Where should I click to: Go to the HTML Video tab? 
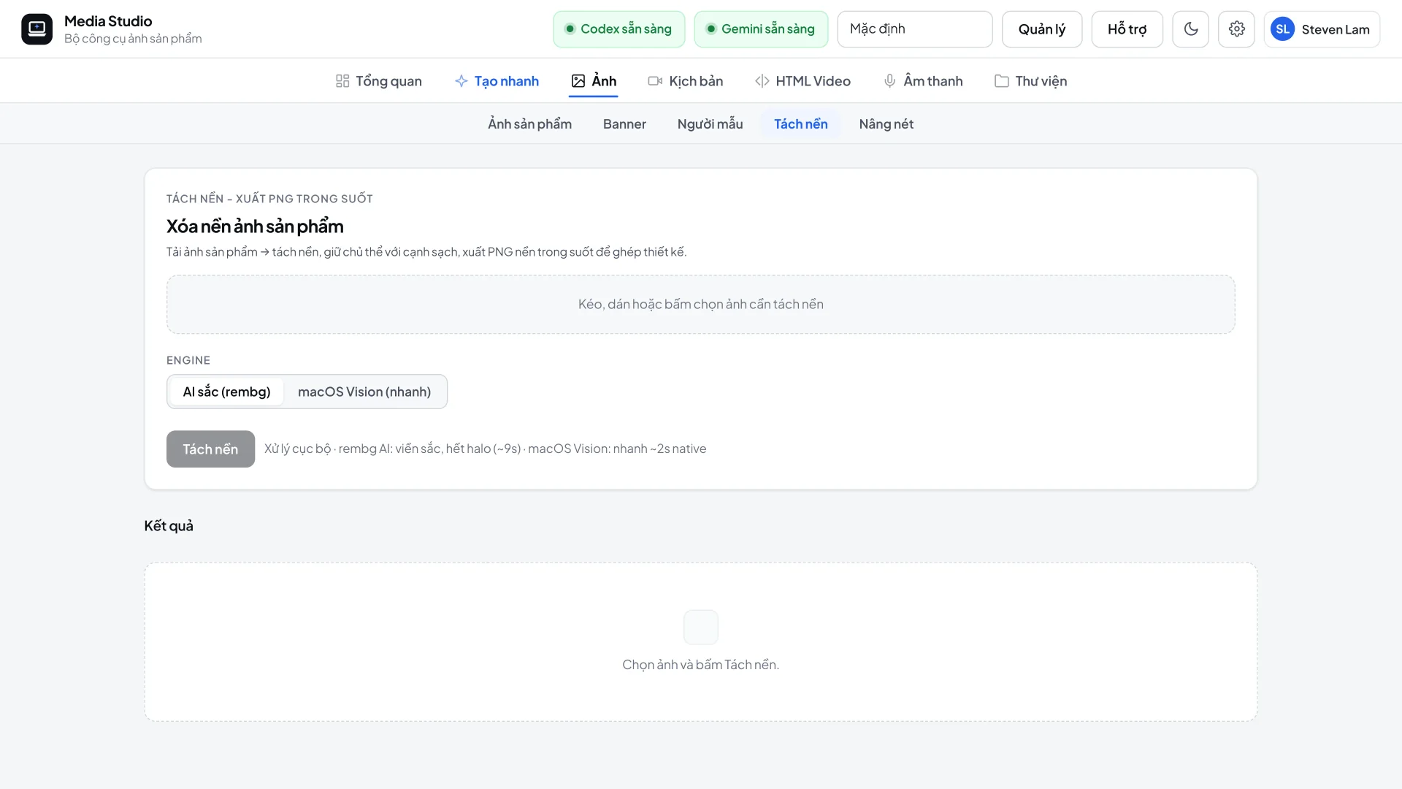803,81
